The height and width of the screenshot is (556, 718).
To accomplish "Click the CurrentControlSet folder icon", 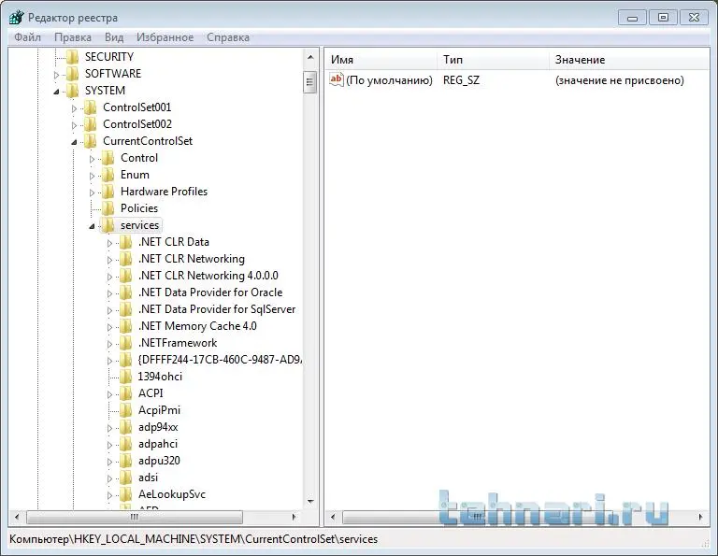I will (x=90, y=141).
